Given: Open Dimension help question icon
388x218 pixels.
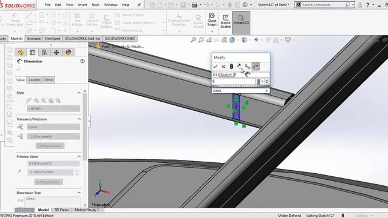Looking at the screenshot, I should 82,61.
